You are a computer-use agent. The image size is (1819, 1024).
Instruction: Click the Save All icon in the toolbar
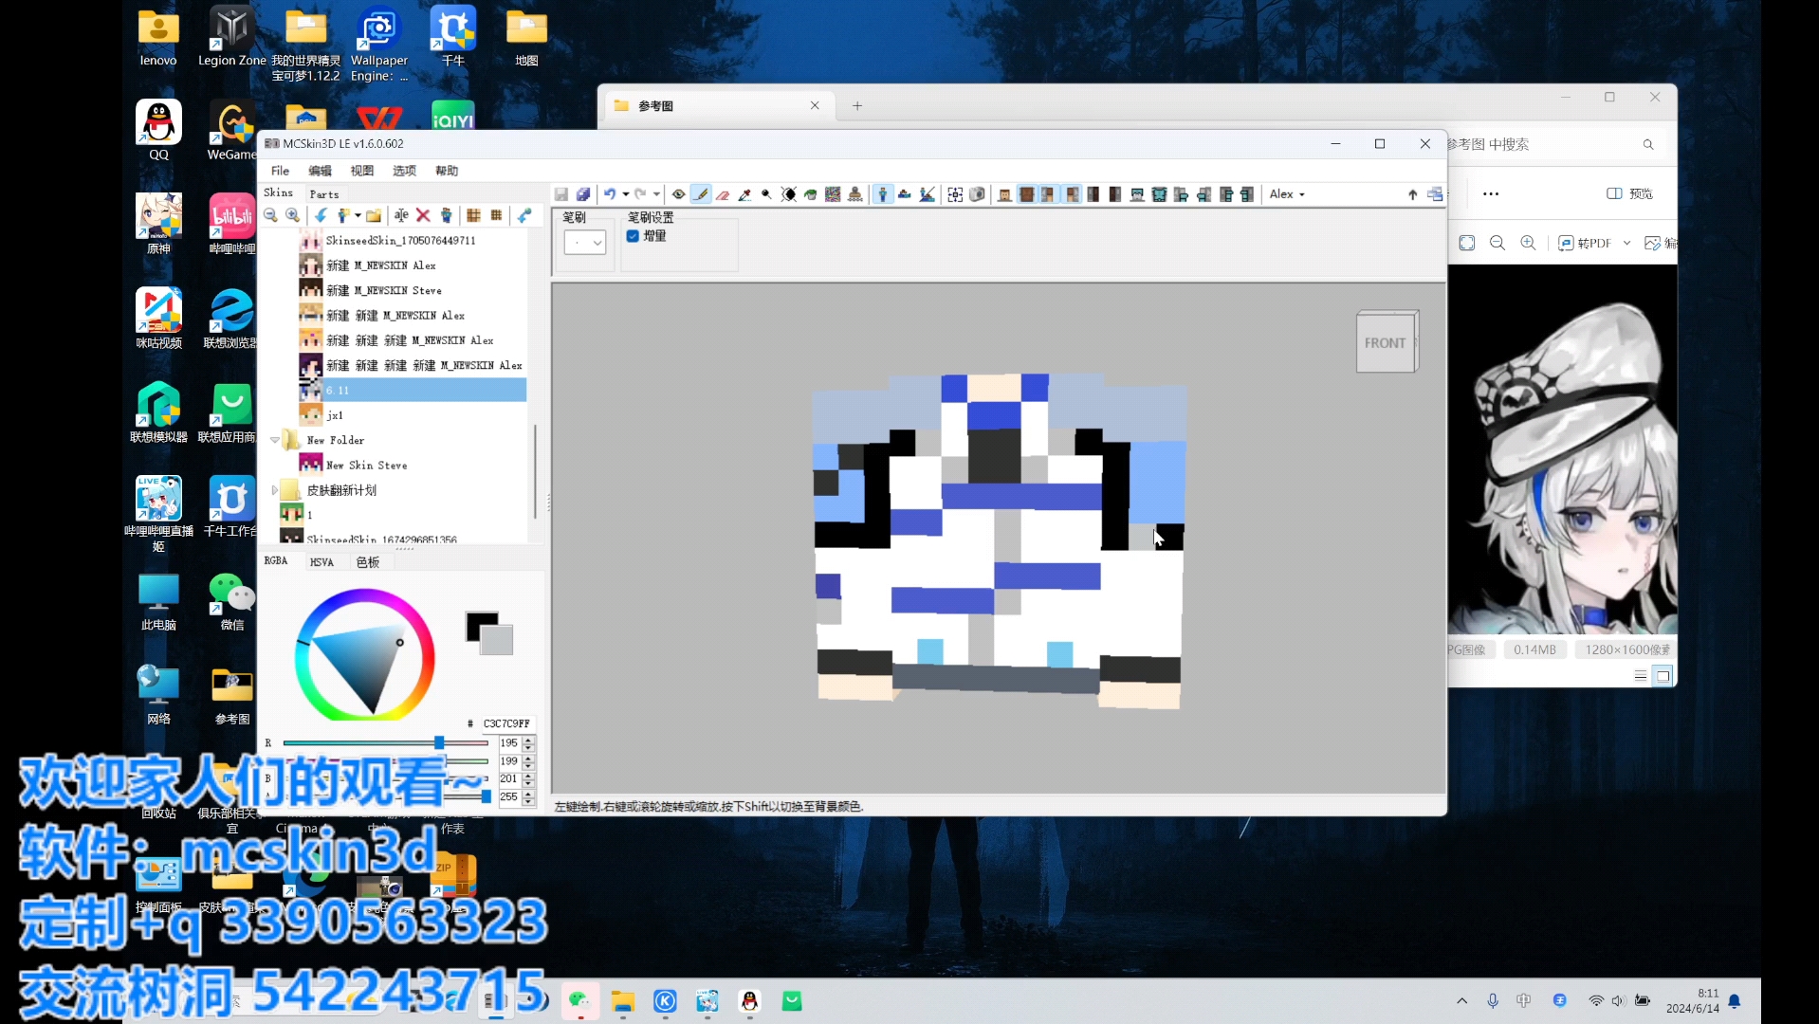pyautogui.click(x=583, y=194)
